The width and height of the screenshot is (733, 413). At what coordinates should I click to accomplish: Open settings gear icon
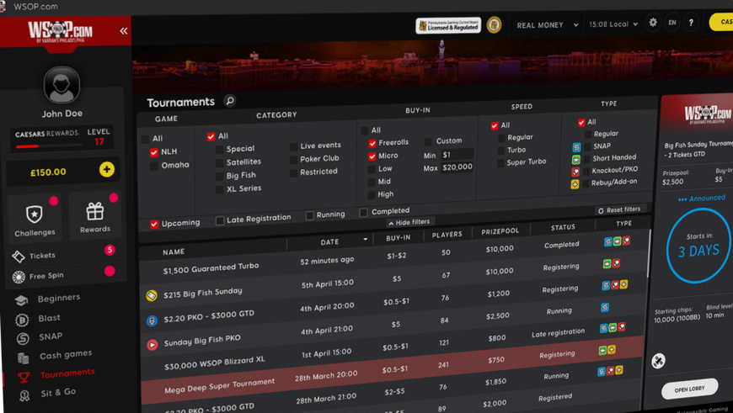tap(653, 23)
